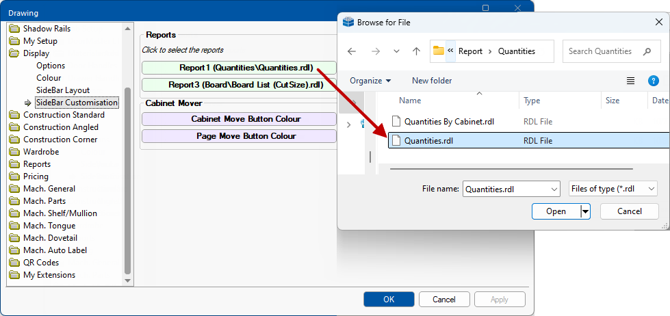670x316 pixels.
Task: Click the Mach. Dovetail folder icon
Action: click(14, 238)
